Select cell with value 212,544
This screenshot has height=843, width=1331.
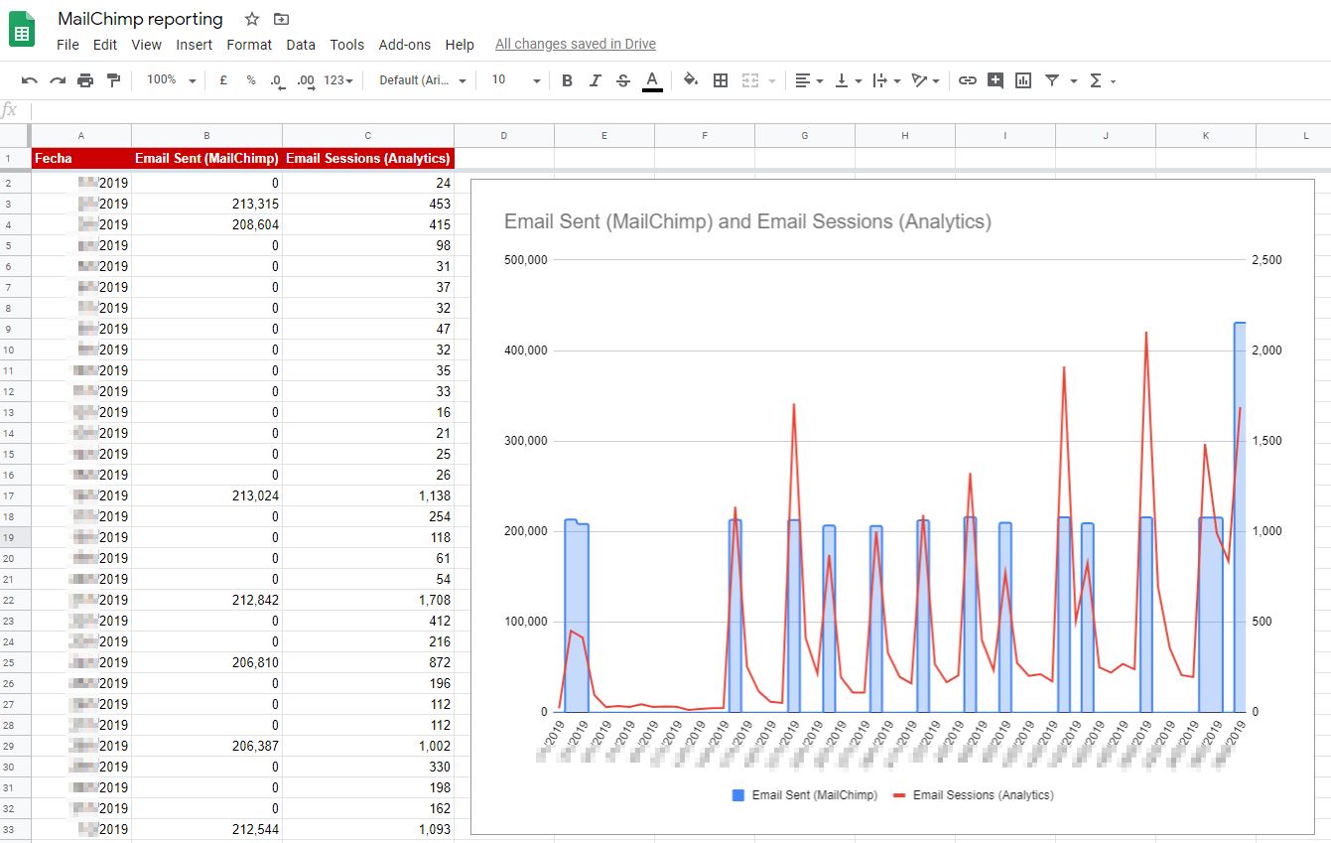point(206,829)
